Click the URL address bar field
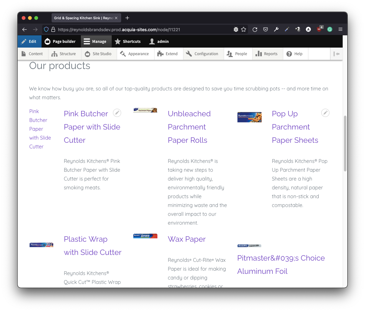 [x=142, y=29]
